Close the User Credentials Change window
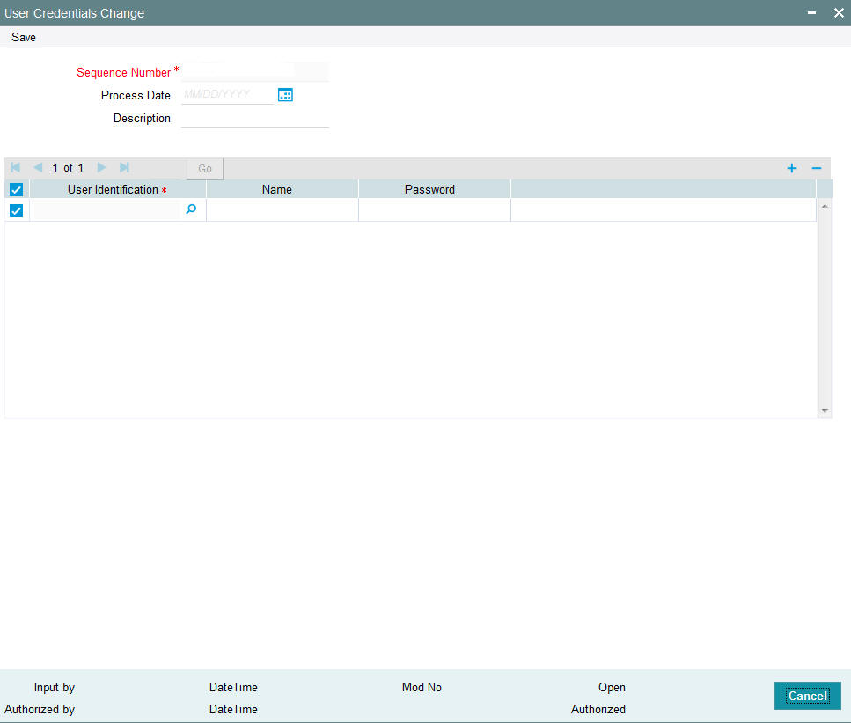The height and width of the screenshot is (723, 851). 839,13
